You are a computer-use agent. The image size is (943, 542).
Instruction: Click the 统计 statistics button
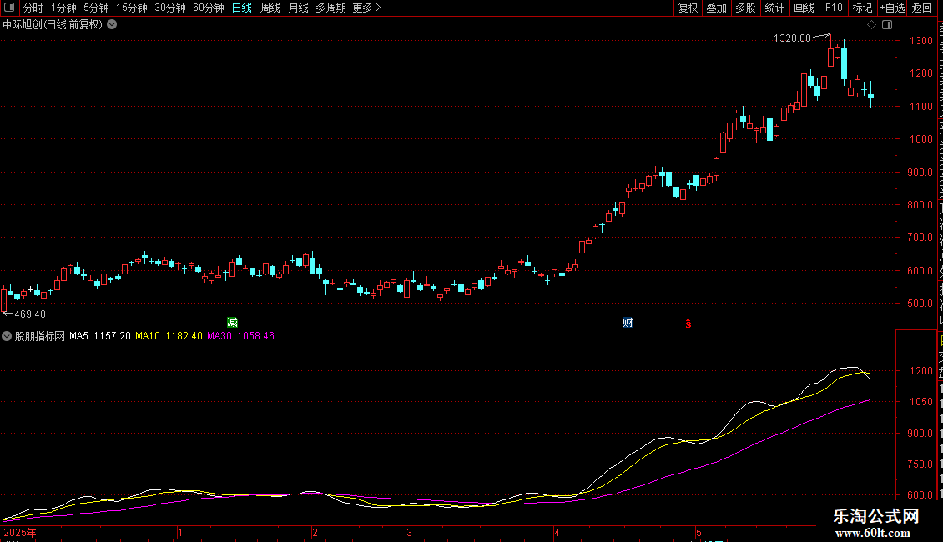[x=774, y=8]
